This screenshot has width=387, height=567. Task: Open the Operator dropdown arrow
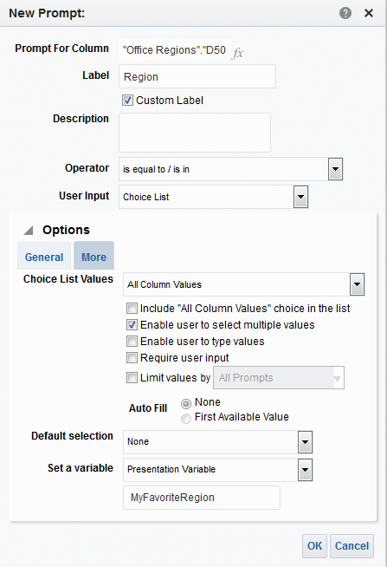(335, 169)
